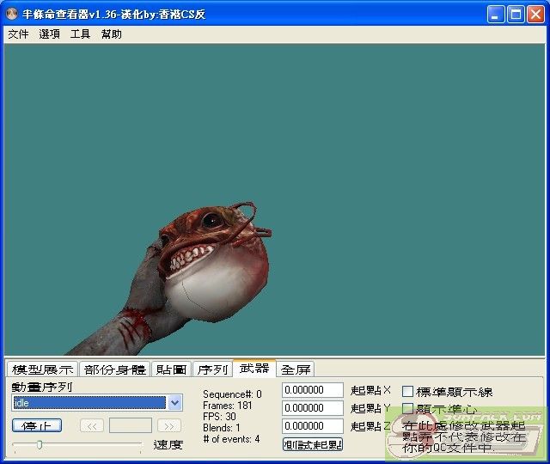Screen dimensions: 550x464
Task: Click the next frame >> button
Action: pyautogui.click(x=169, y=425)
